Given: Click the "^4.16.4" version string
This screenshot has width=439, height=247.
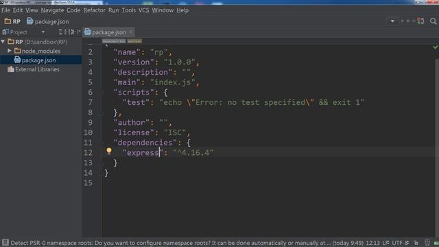Looking at the screenshot, I should point(193,153).
